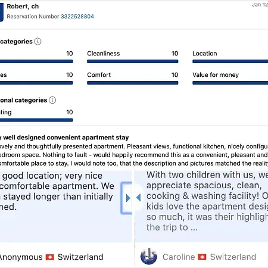The height and width of the screenshot is (268, 268).
Task: Open reviewer name Robert, ch
Action: click(x=23, y=7)
